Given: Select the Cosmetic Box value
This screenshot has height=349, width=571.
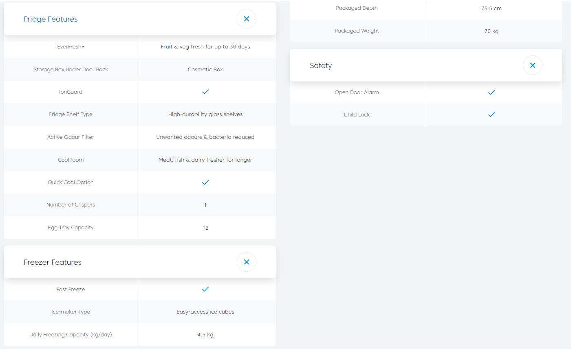Looking at the screenshot, I should [205, 70].
